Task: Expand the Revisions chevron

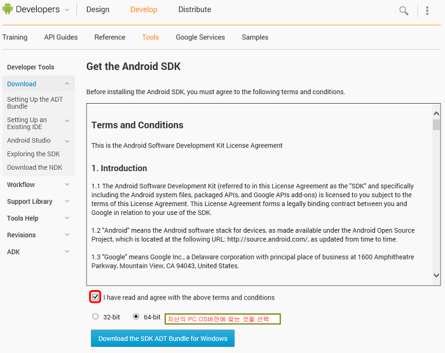Action: pos(67,235)
